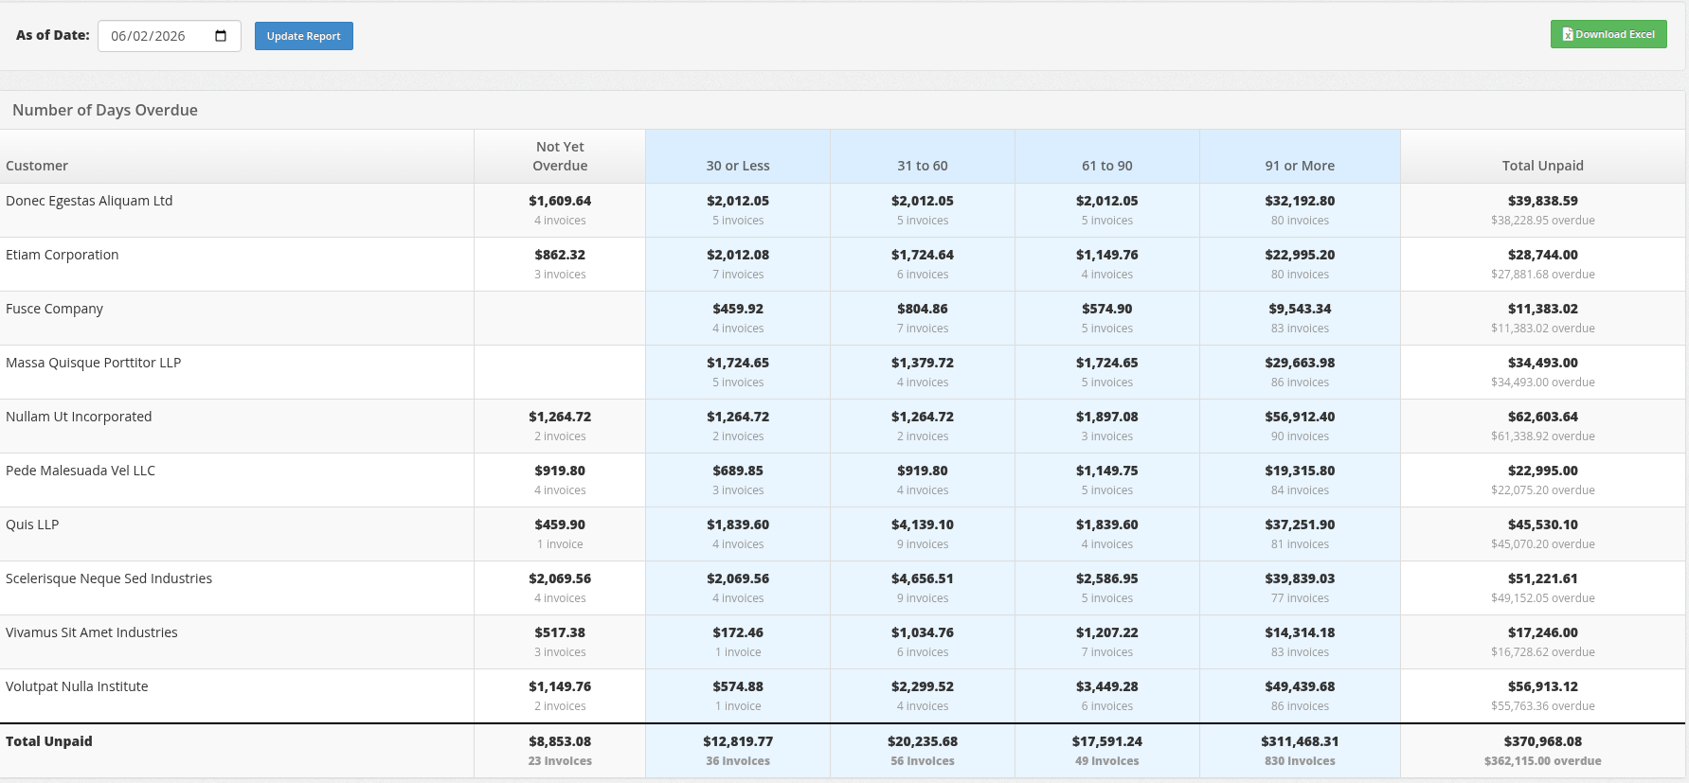Open Pede Malesuada Vel LLC customer
Viewport: 1689px width, 783px height.
pyautogui.click(x=81, y=471)
